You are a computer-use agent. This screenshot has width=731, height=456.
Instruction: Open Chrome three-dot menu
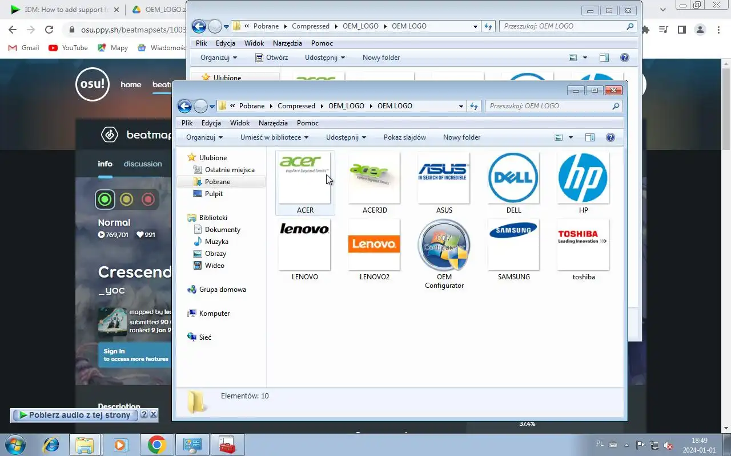719,30
